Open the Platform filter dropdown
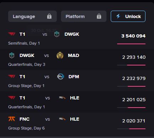 [84, 16]
